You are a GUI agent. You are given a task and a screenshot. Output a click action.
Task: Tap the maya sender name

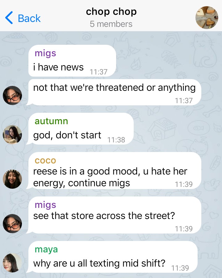coord(46,250)
